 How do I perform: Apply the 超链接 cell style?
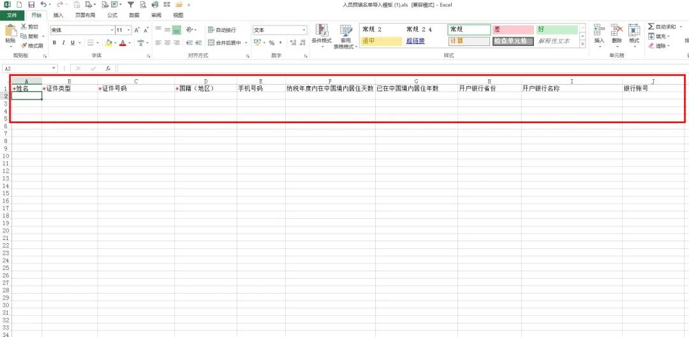416,41
